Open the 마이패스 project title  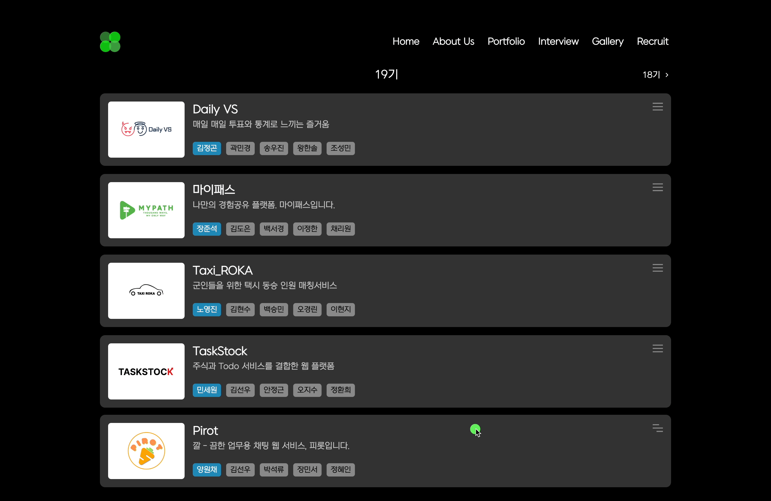[x=214, y=190]
